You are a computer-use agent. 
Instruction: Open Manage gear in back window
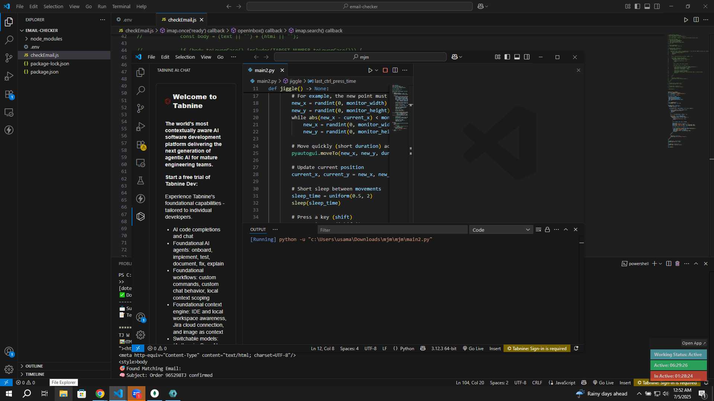9,369
